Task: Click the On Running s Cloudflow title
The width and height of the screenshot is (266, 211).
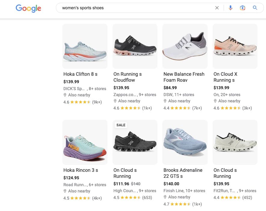Action: tap(127, 77)
